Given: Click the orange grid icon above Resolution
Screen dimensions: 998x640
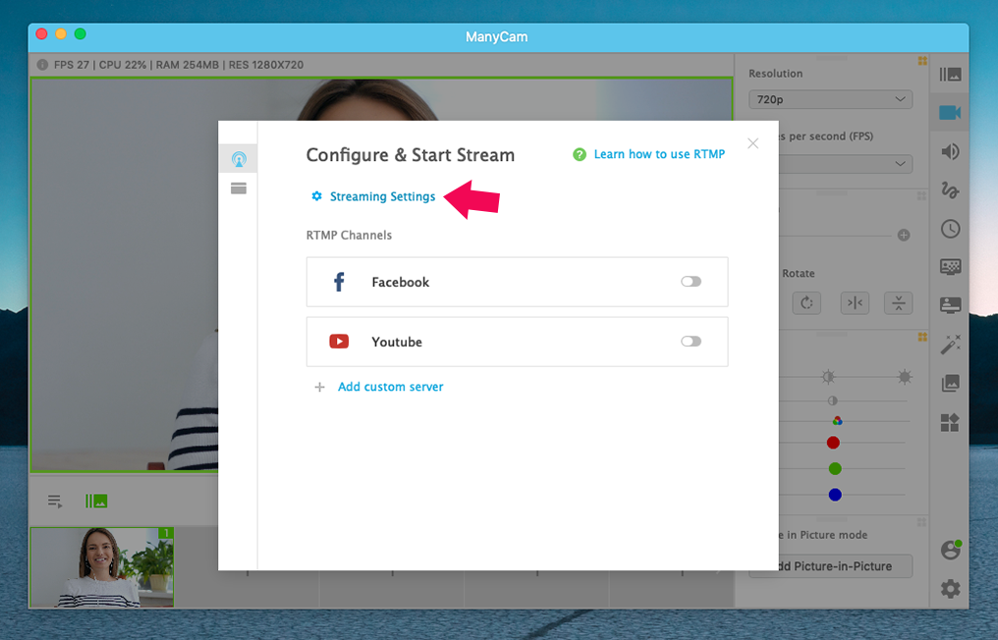Looking at the screenshot, I should click(922, 61).
